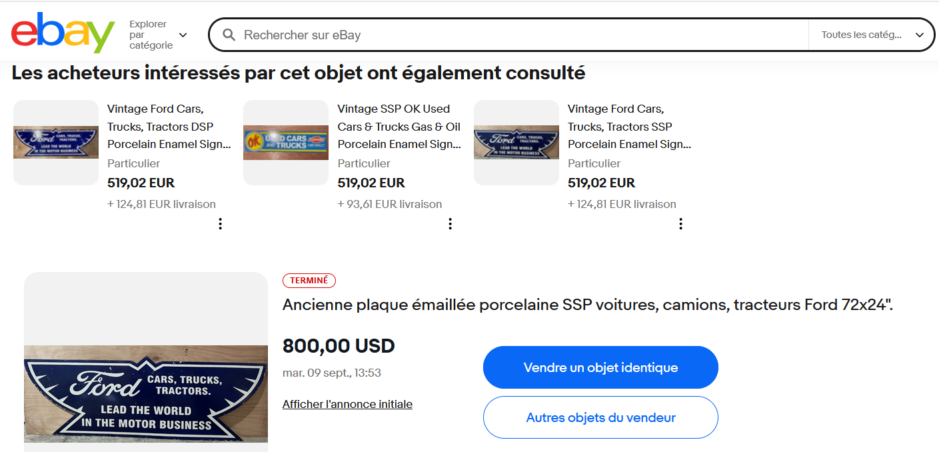939x452 pixels.
Task: Click the Autres objets du vendeur button
Action: pyautogui.click(x=600, y=418)
